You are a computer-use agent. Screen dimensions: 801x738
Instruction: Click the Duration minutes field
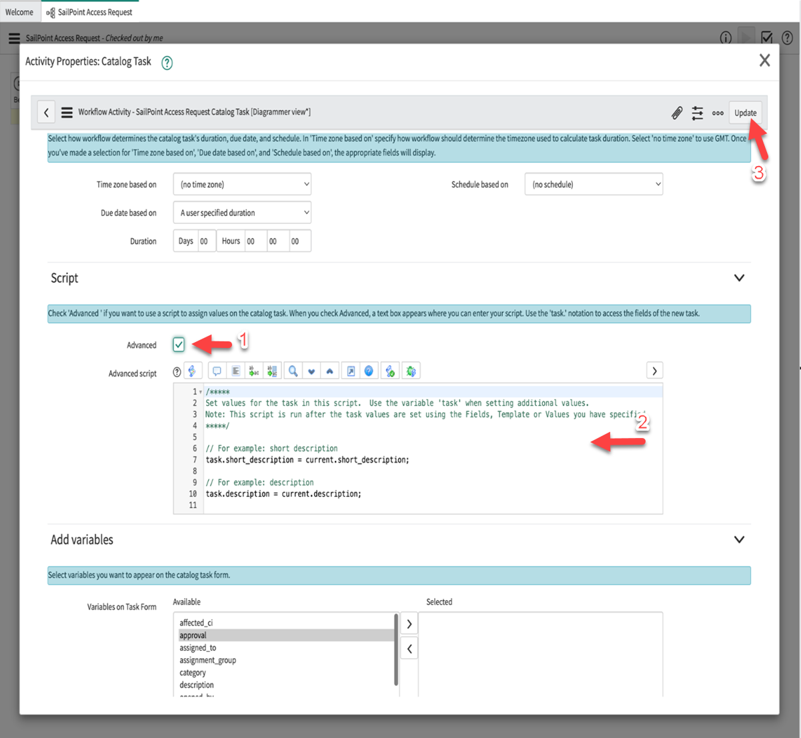277,241
